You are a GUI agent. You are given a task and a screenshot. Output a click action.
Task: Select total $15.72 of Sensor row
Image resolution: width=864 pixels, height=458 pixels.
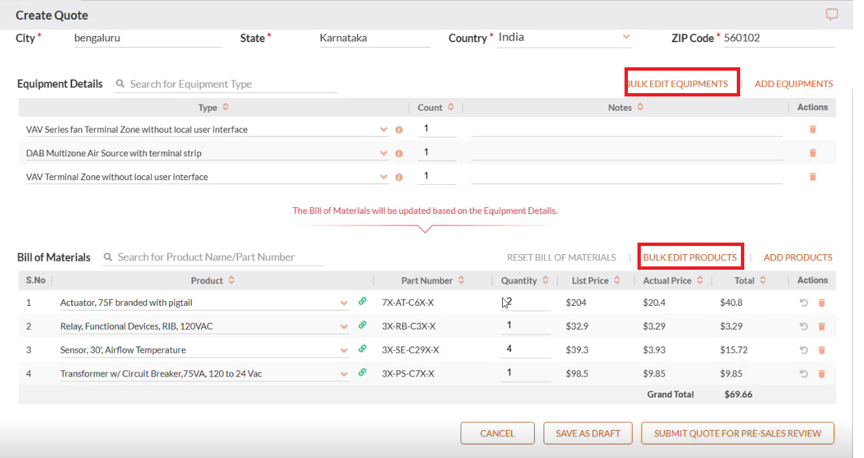tap(733, 350)
